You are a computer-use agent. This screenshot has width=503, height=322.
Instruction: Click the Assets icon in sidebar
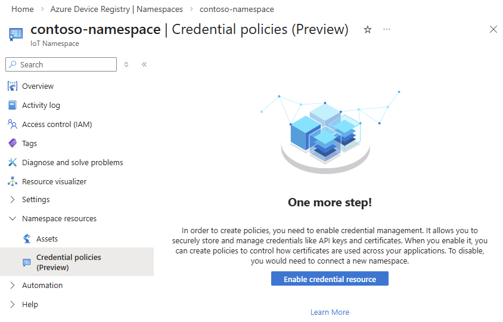click(27, 239)
